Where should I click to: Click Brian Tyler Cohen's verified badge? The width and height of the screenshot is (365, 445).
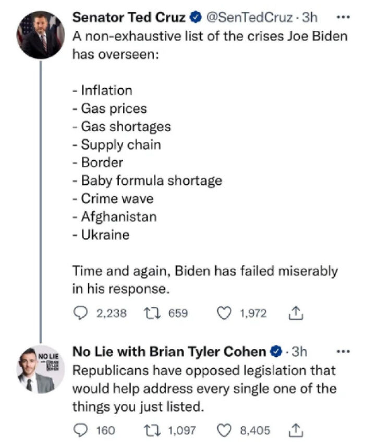tap(276, 352)
